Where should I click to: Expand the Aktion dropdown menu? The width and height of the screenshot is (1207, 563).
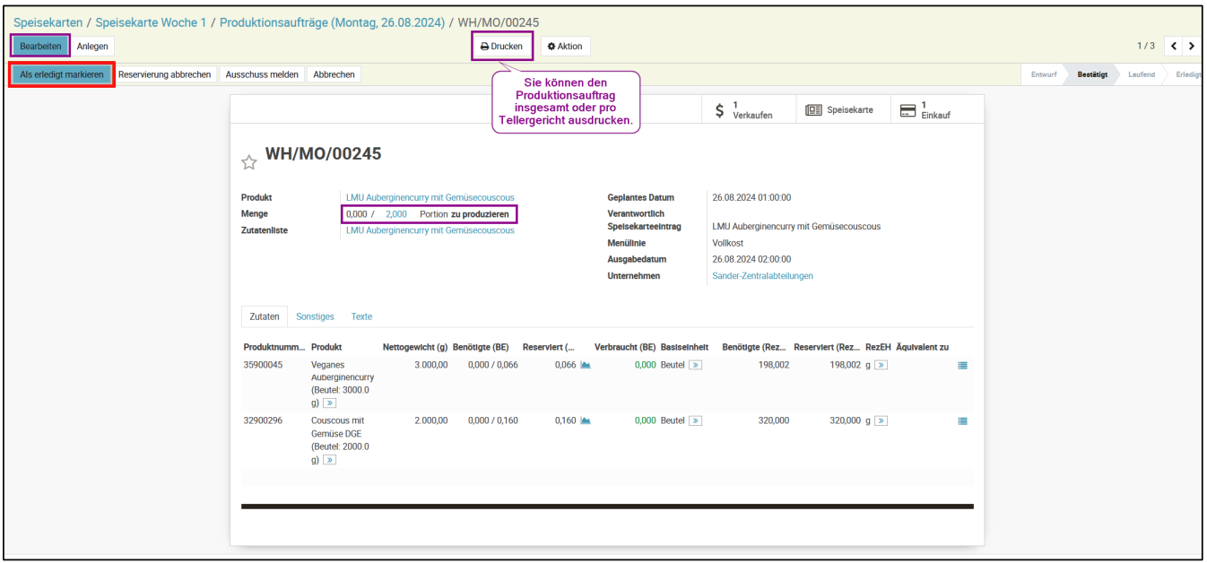pos(565,47)
